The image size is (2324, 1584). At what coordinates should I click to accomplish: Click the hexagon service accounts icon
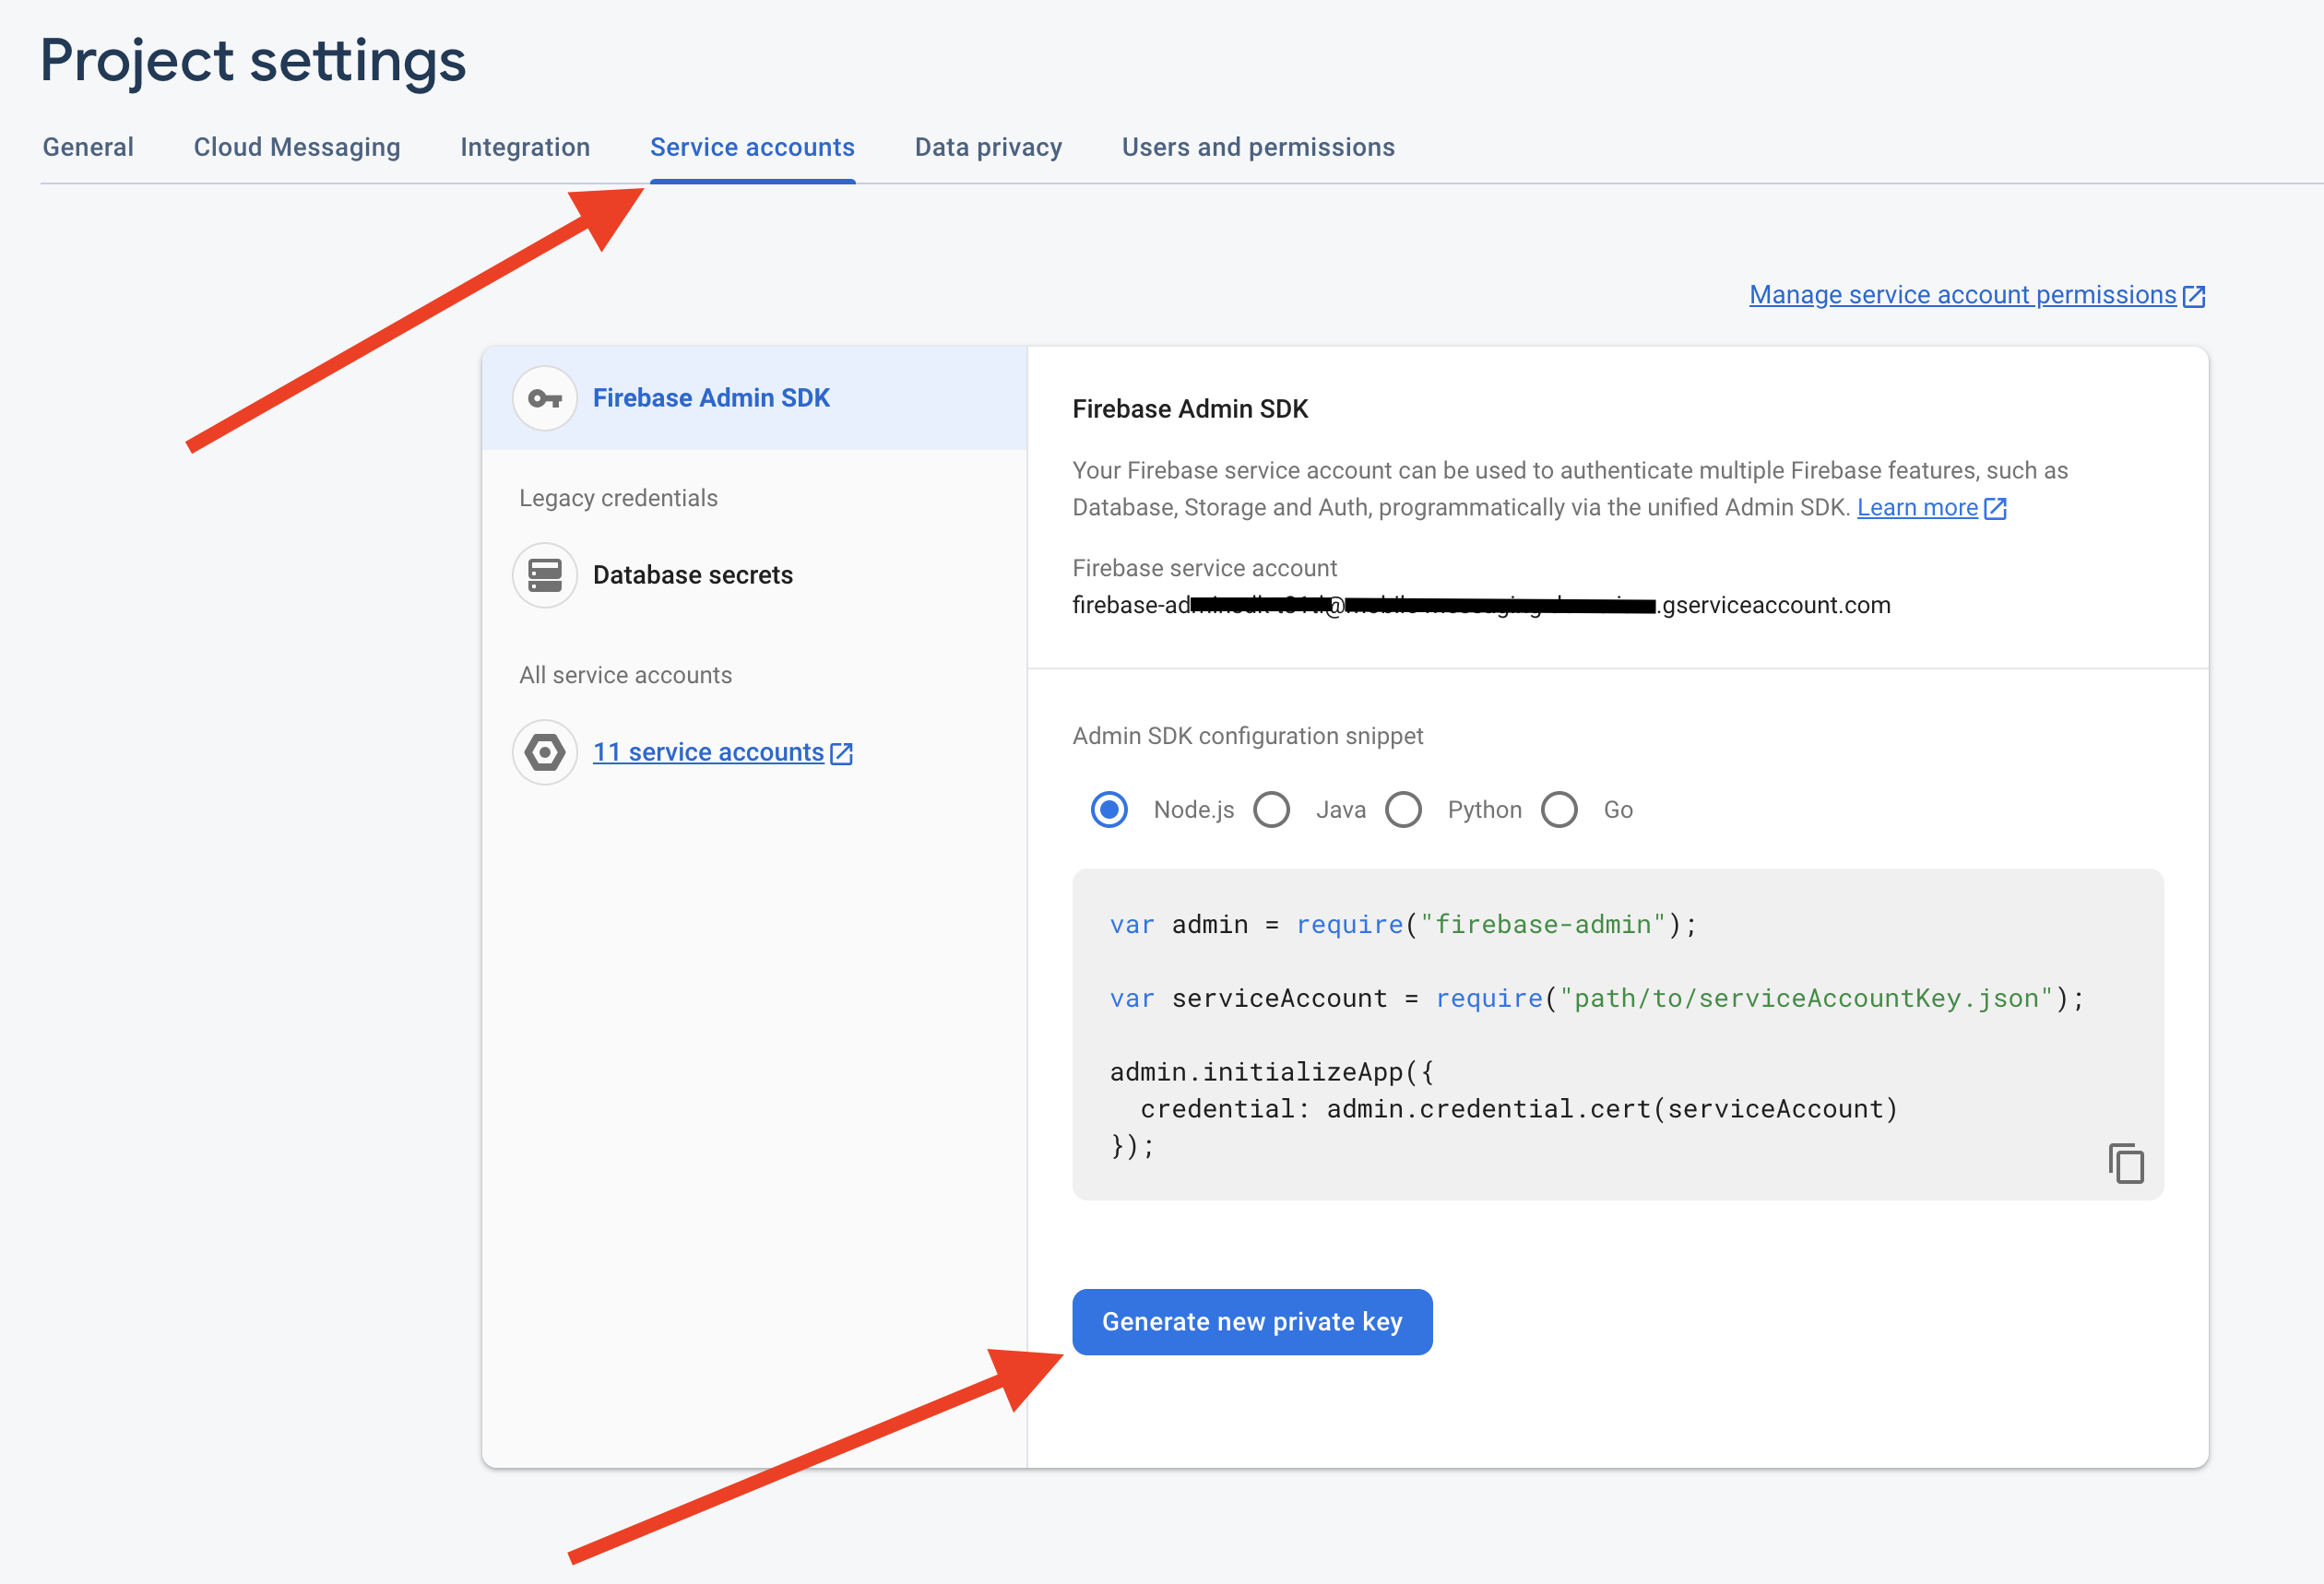pyautogui.click(x=545, y=752)
